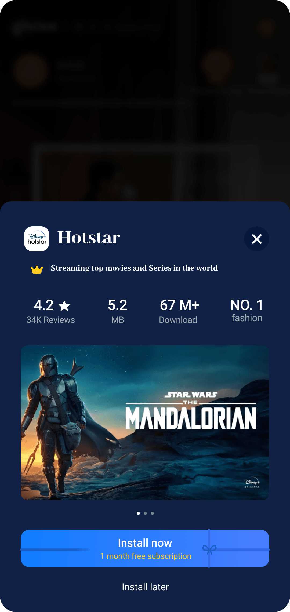290x612 pixels.
Task: Go to the second carousel dot
Action: click(x=145, y=513)
